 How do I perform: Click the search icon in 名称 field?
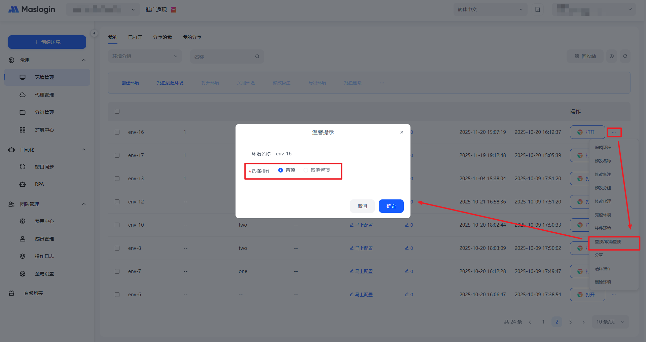point(257,56)
